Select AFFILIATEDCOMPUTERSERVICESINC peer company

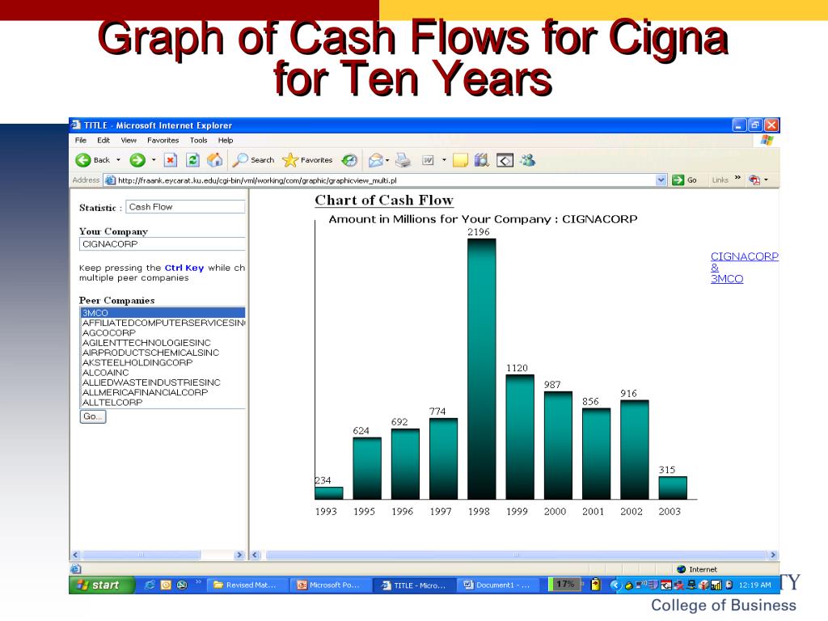(163, 323)
